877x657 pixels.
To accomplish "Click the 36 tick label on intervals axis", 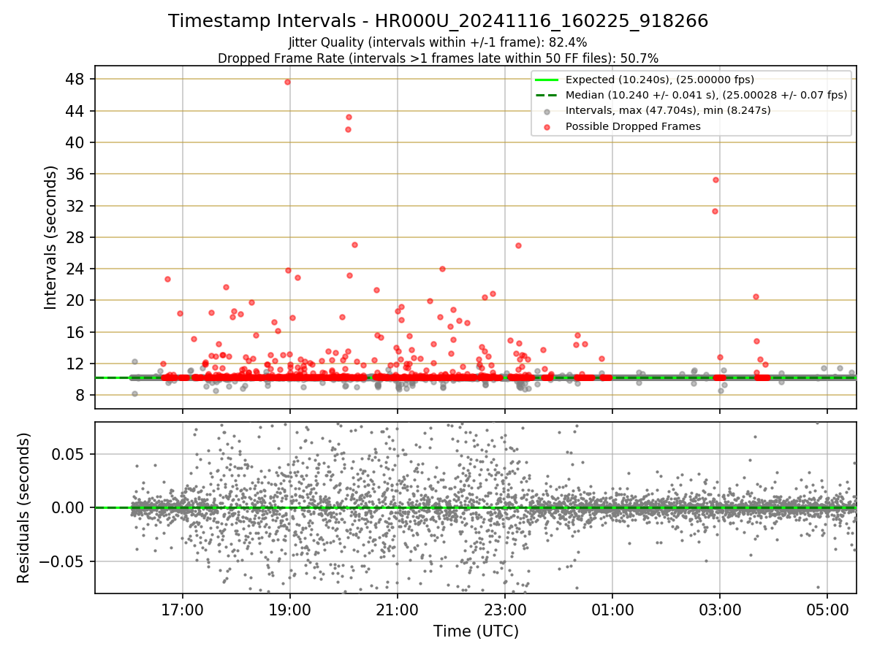I will (75, 174).
